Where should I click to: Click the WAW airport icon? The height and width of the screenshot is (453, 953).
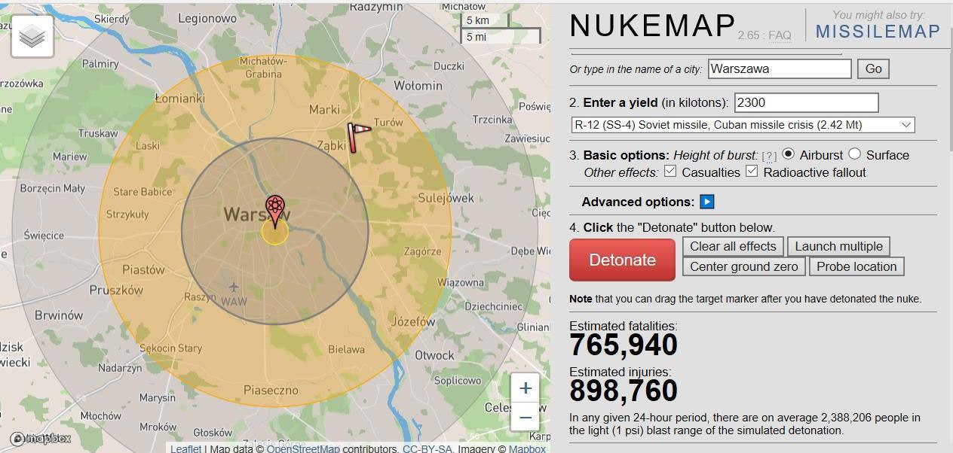click(x=234, y=287)
